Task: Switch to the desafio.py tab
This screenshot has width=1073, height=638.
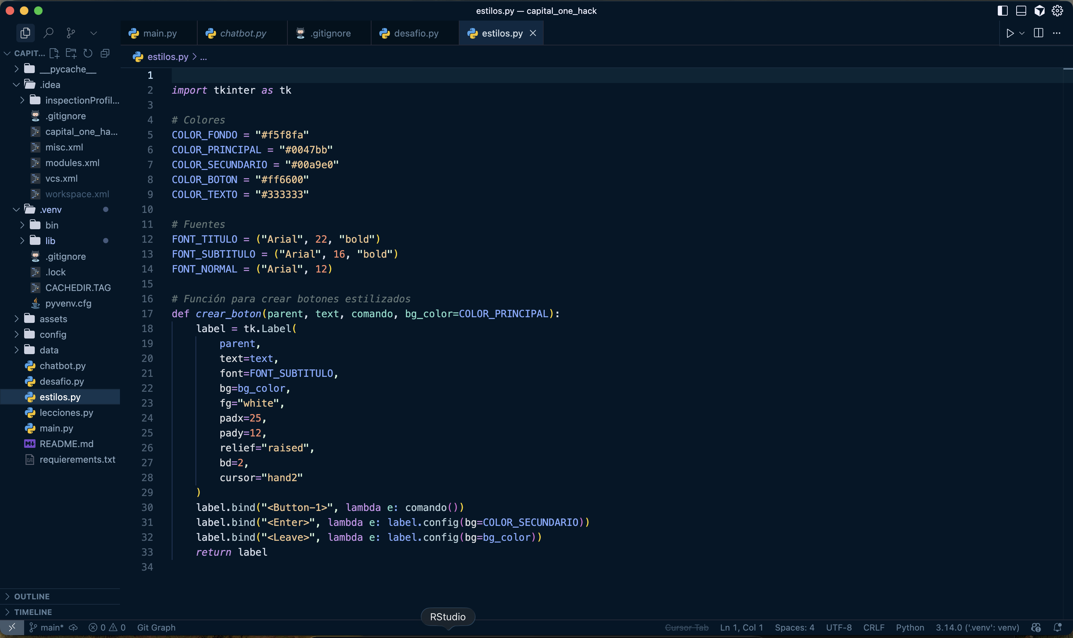Action: coord(416,33)
